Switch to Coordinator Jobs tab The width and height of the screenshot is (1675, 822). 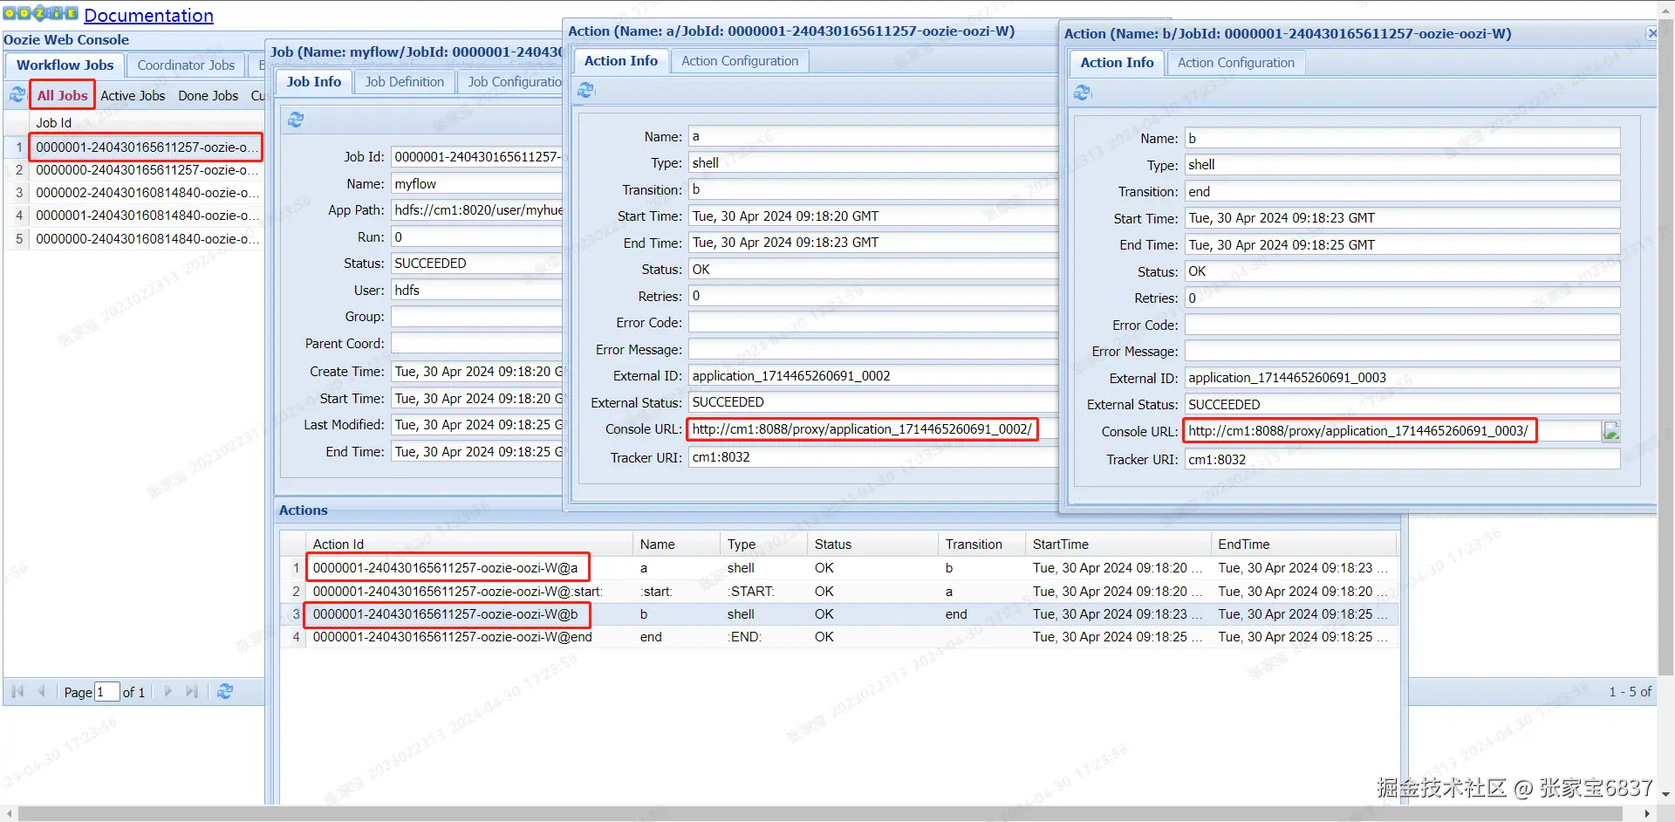186,65
